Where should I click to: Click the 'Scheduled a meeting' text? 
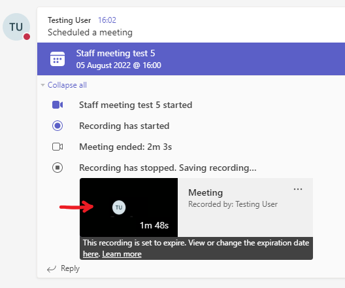pyautogui.click(x=90, y=33)
